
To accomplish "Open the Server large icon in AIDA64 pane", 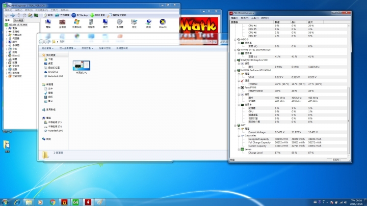I will 91,23.
